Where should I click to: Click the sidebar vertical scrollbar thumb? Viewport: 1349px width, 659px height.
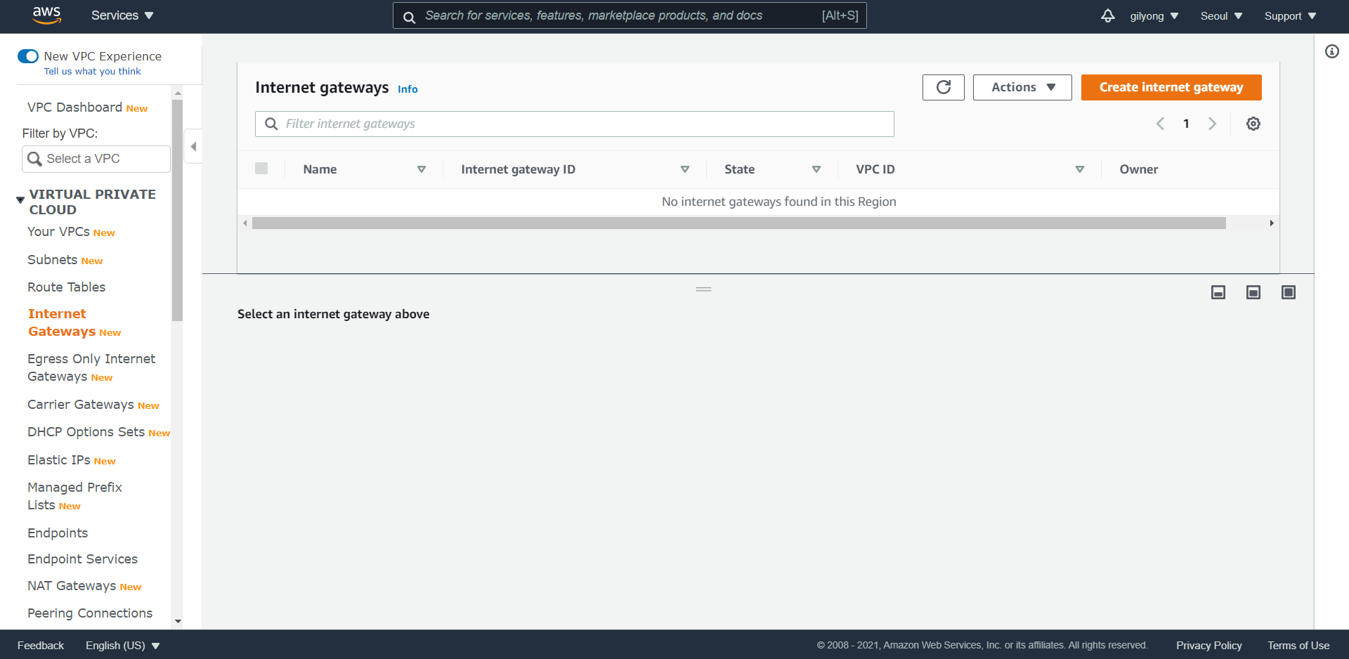(177, 210)
